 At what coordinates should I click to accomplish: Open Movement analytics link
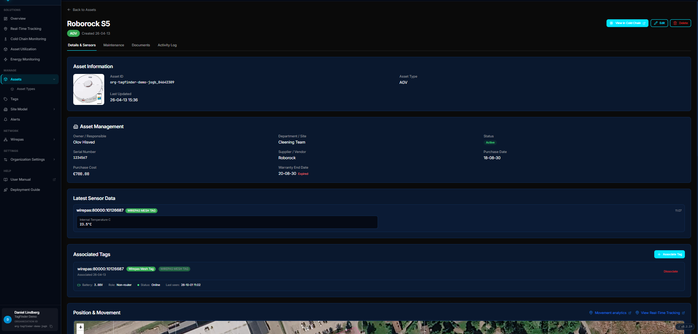coord(610,313)
